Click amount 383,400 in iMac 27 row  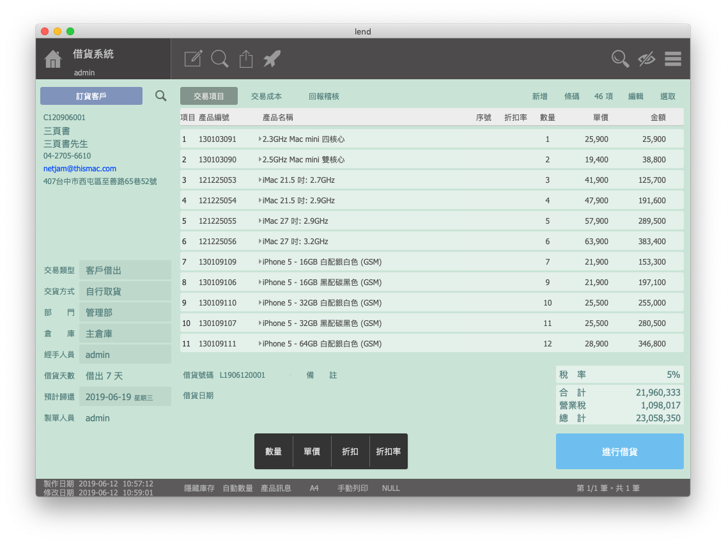pyautogui.click(x=652, y=241)
